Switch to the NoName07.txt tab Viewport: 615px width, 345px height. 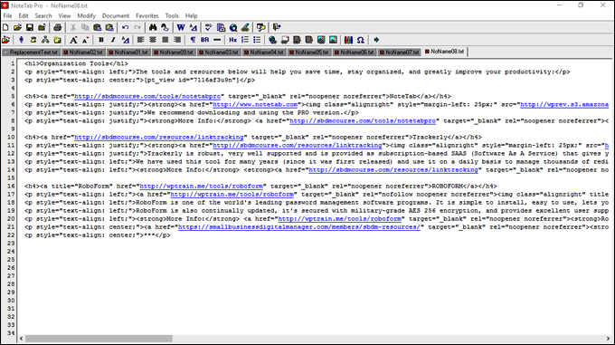pos(399,52)
